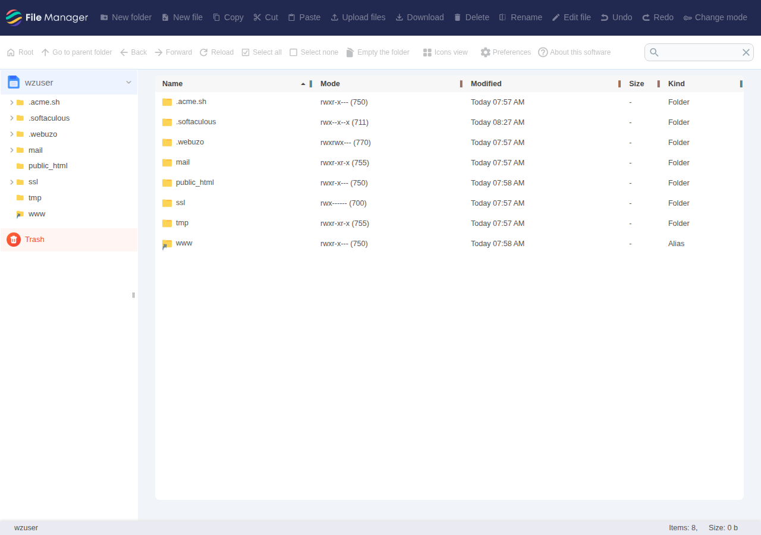Navigate Back in history
Image resolution: width=761 pixels, height=535 pixels.
pyautogui.click(x=134, y=52)
